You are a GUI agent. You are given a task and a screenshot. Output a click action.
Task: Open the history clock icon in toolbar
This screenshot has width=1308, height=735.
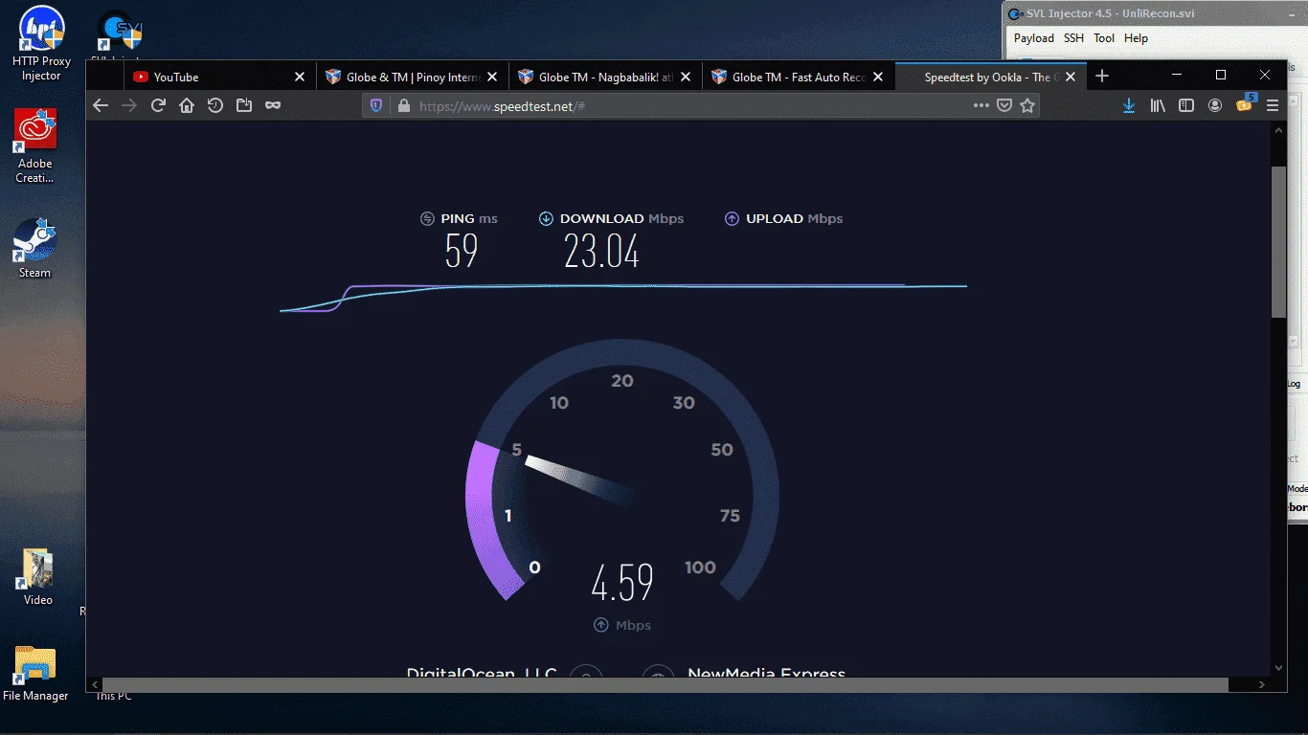[x=215, y=105]
